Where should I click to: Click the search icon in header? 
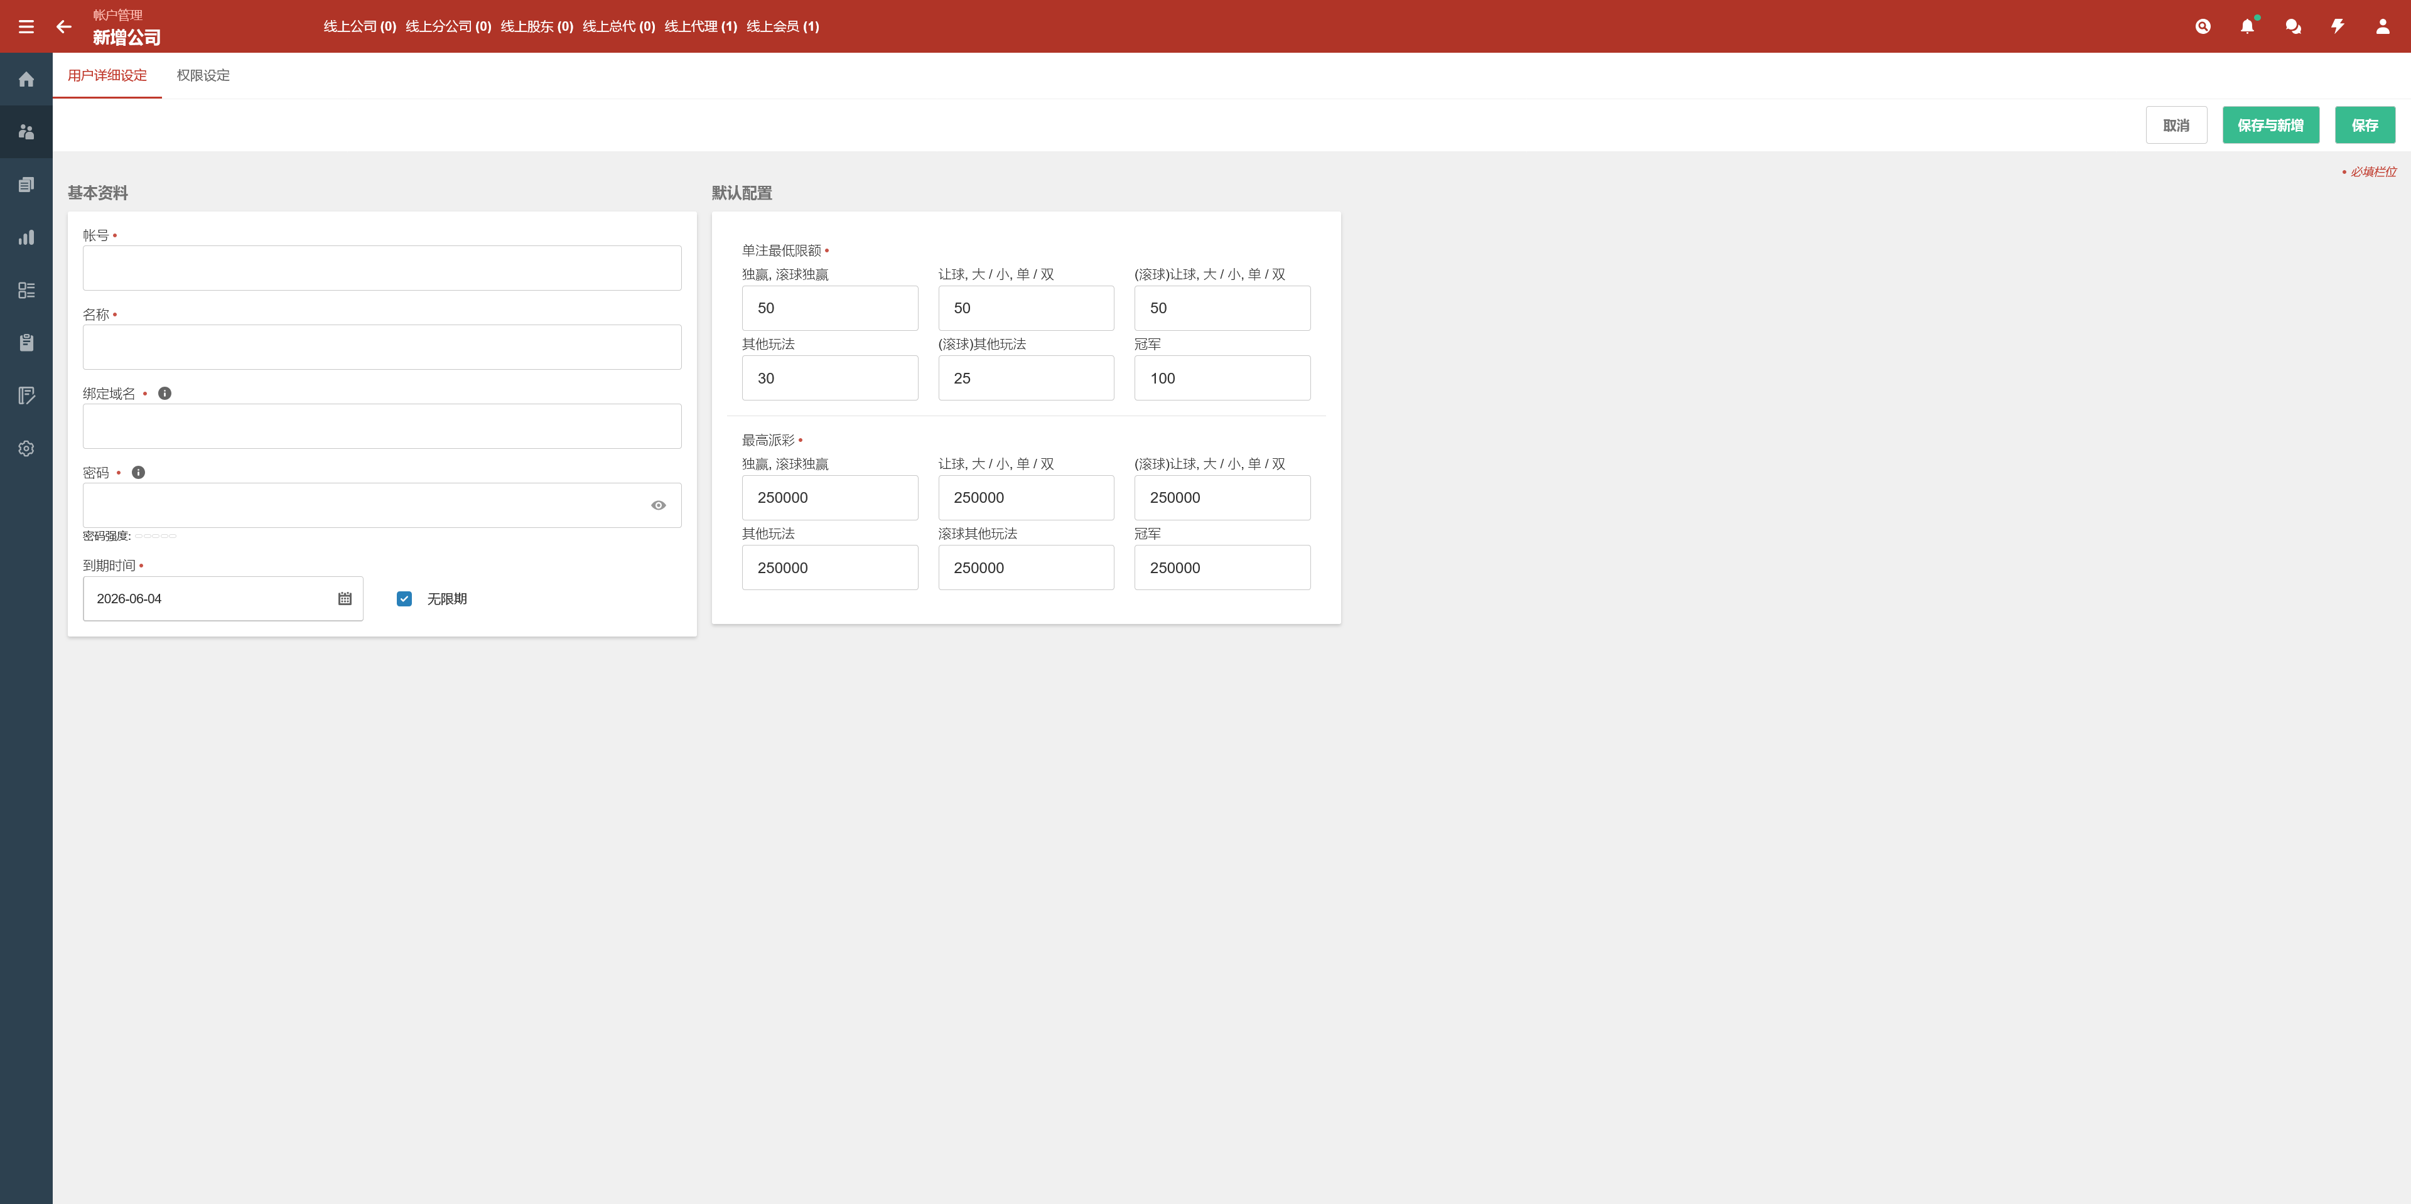[x=2203, y=26]
